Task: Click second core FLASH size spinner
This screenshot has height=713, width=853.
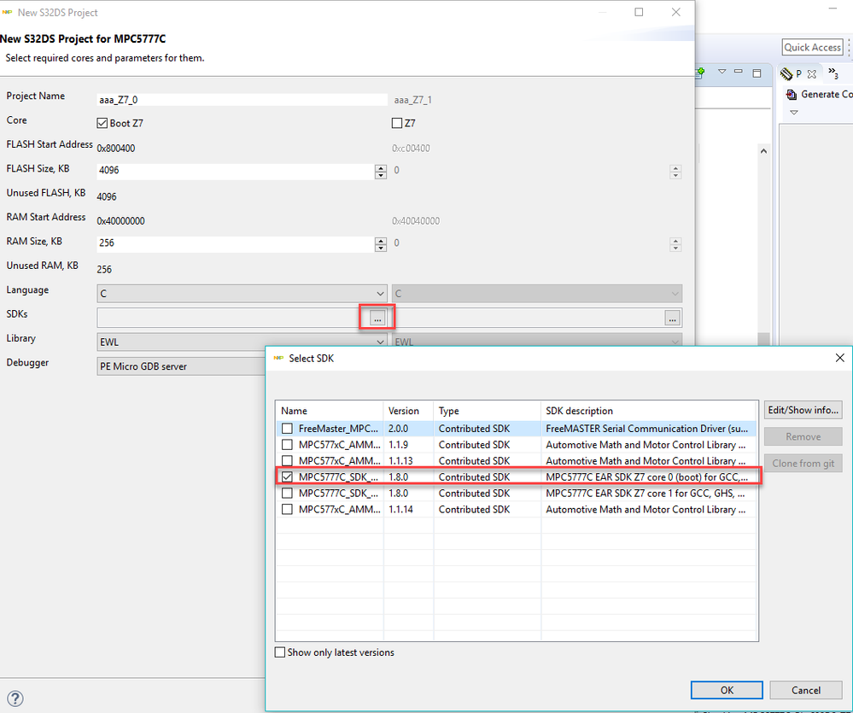Action: click(x=675, y=172)
